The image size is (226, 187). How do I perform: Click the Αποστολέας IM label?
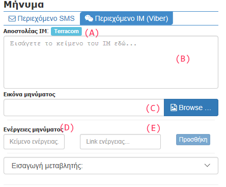(26, 31)
